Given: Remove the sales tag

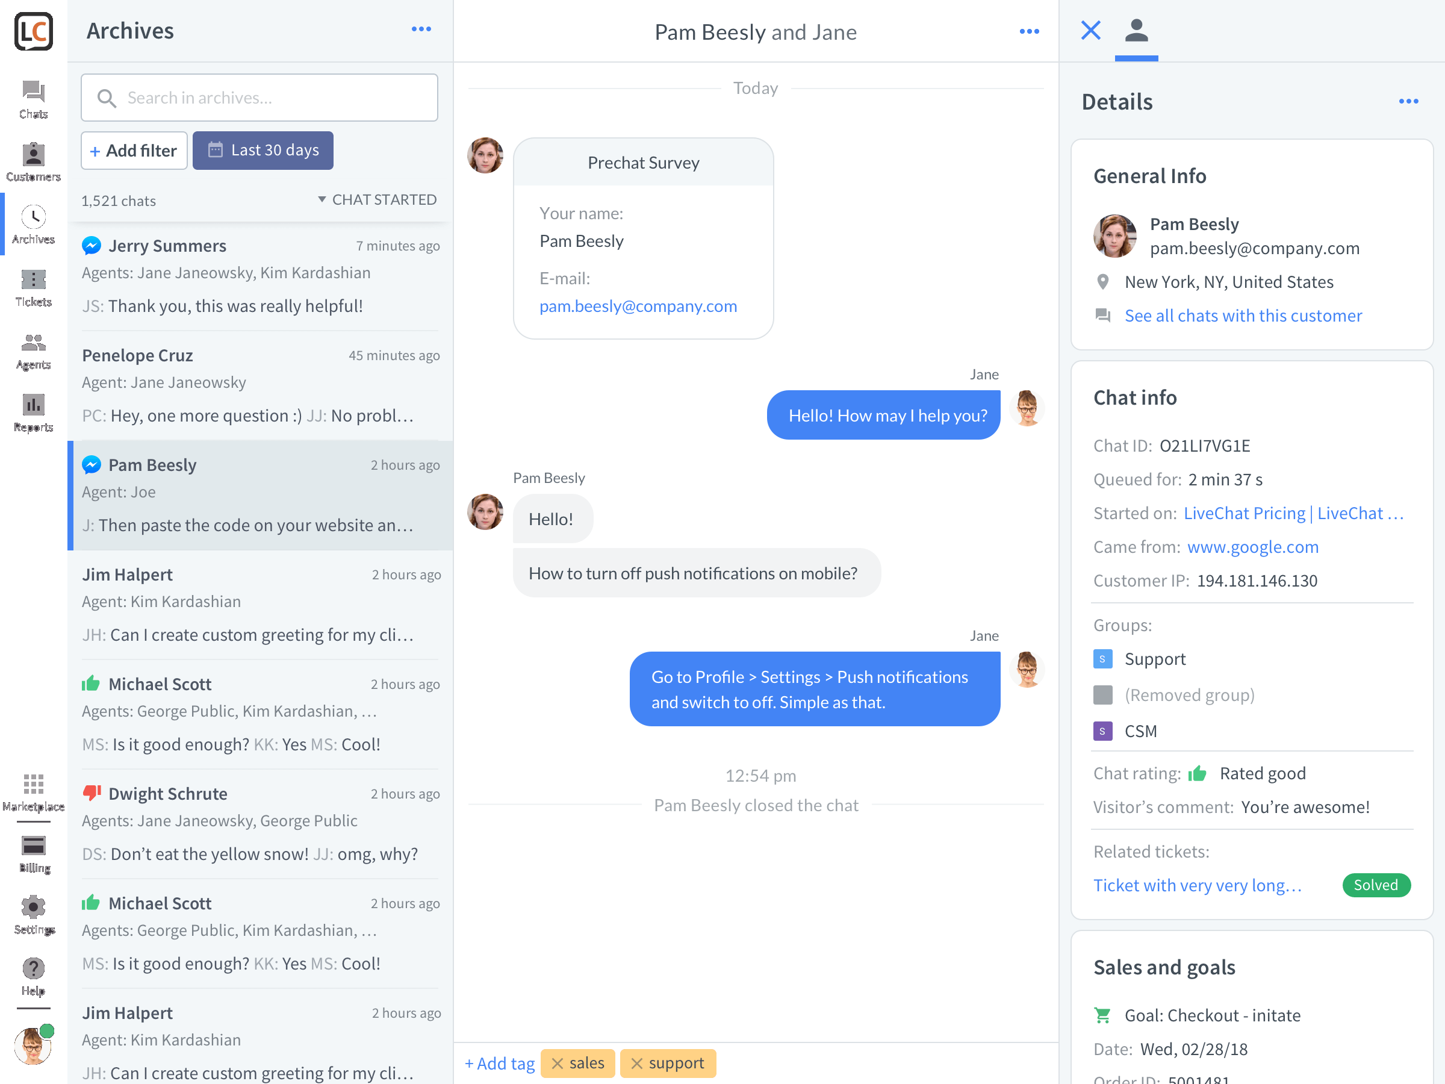Looking at the screenshot, I should coord(557,1063).
